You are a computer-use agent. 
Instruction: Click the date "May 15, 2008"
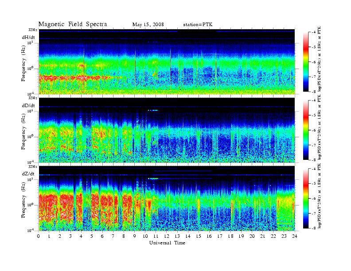tap(148, 25)
